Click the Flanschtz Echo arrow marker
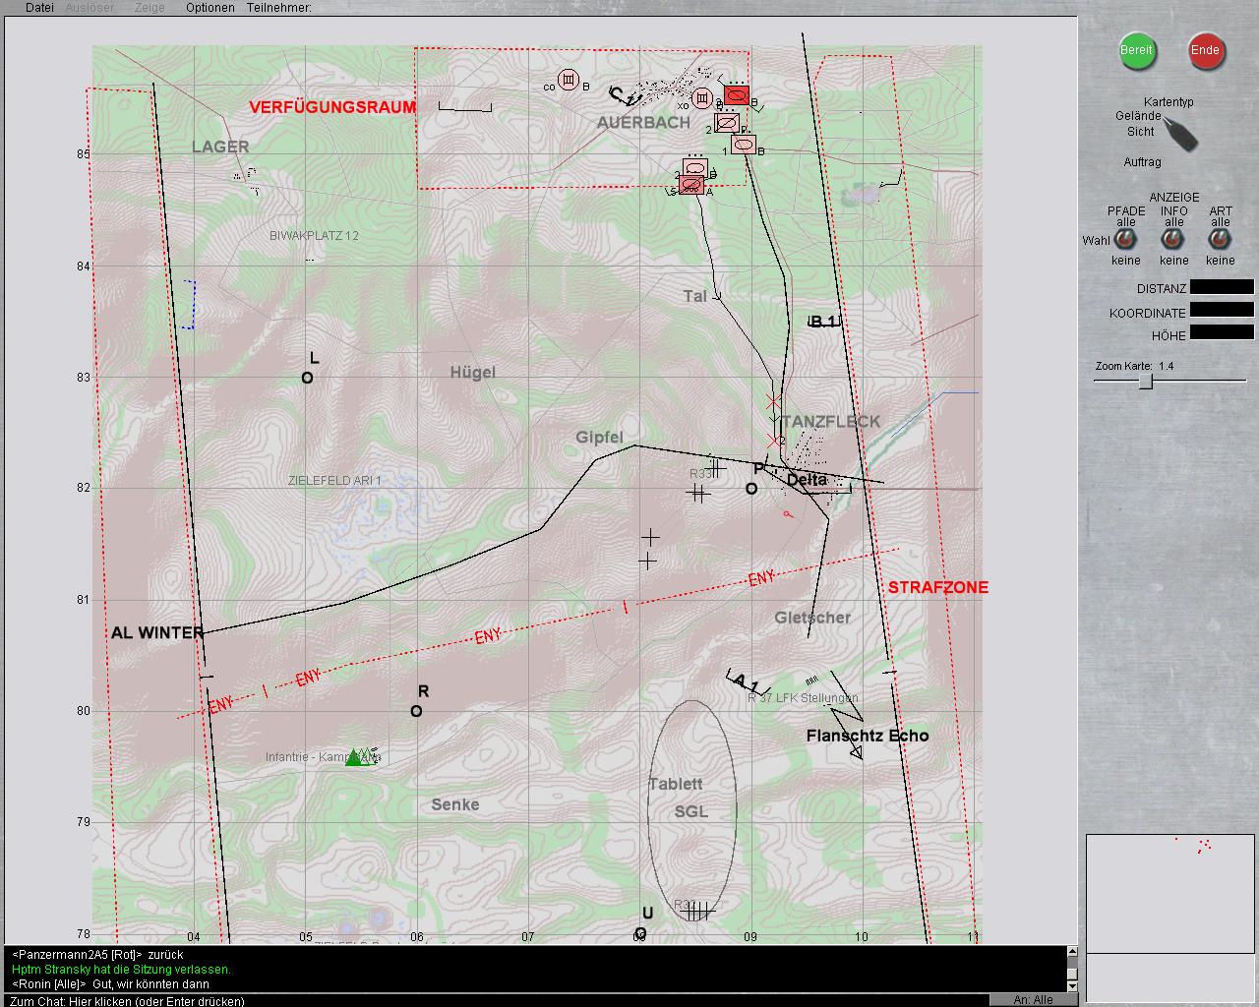The width and height of the screenshot is (1259, 1007). tap(856, 752)
